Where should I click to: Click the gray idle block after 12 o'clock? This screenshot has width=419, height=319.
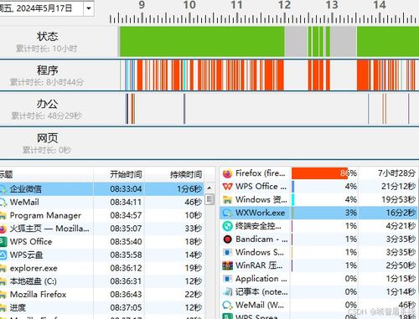tap(296, 41)
